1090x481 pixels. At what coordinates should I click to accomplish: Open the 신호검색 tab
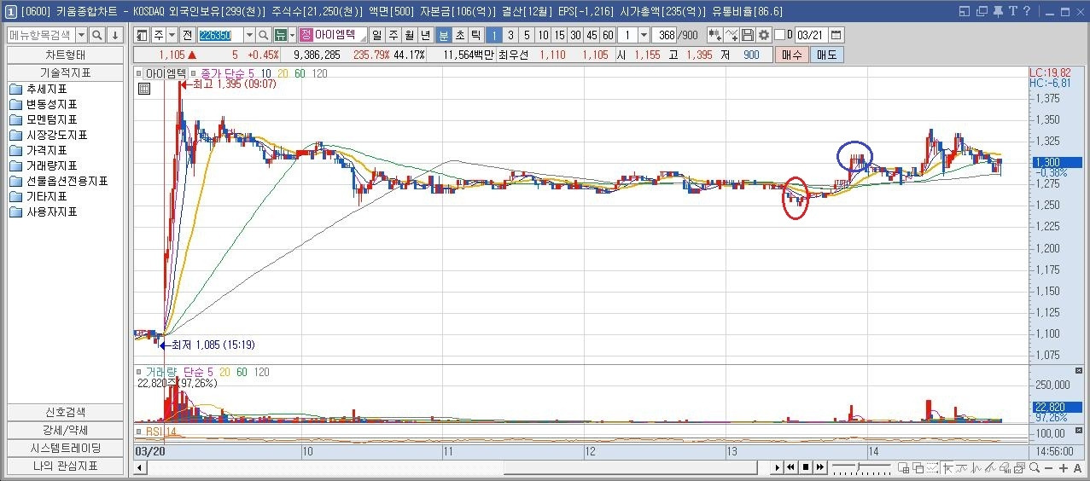[x=65, y=412]
